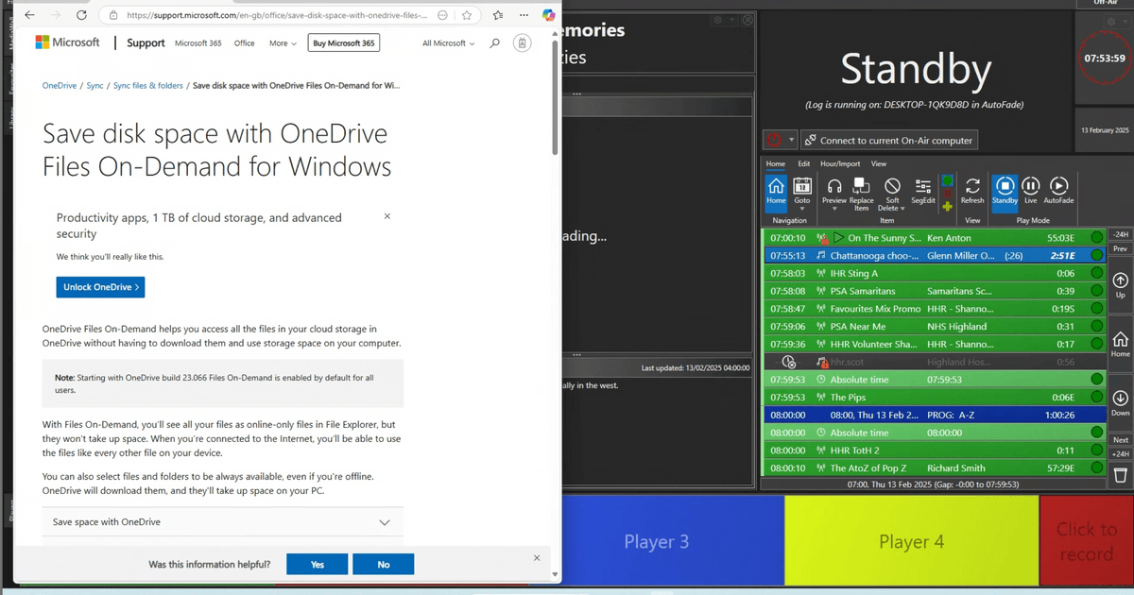1134x595 pixels.
Task: Click the Replace Item icon
Action: (861, 186)
